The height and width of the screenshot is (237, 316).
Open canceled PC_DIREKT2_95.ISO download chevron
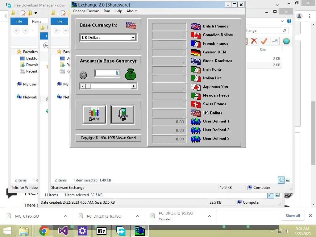210,216
